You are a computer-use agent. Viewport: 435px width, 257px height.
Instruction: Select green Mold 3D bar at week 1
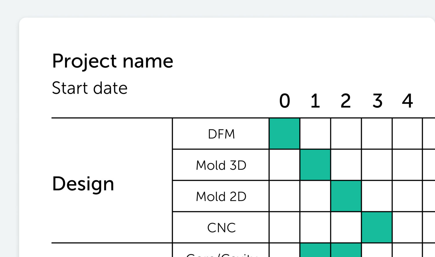point(315,165)
